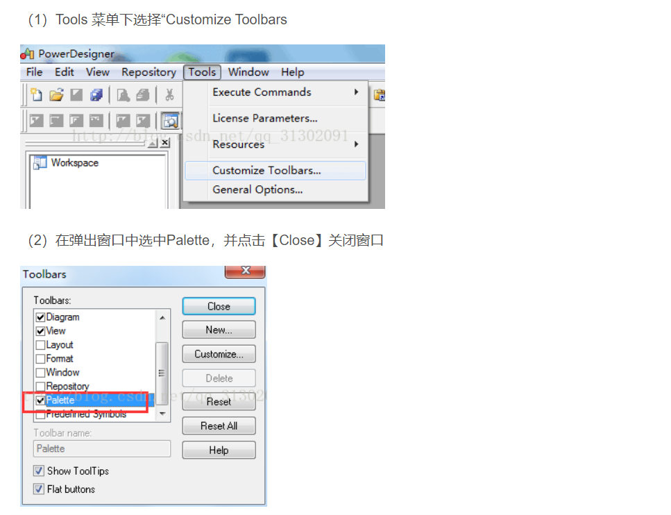The width and height of the screenshot is (671, 515).
Task: Click the Reset button
Action: point(219,402)
